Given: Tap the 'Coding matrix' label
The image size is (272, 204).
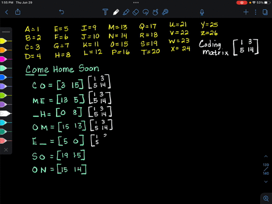Looking at the screenshot, I should (x=214, y=48).
